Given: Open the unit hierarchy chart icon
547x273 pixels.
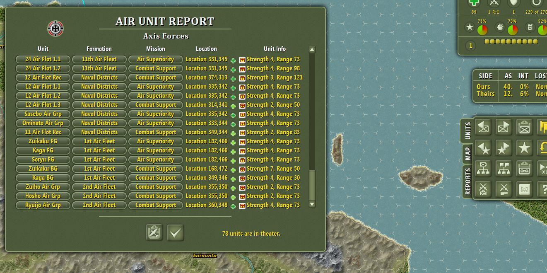Looking at the screenshot, I should point(483,169).
